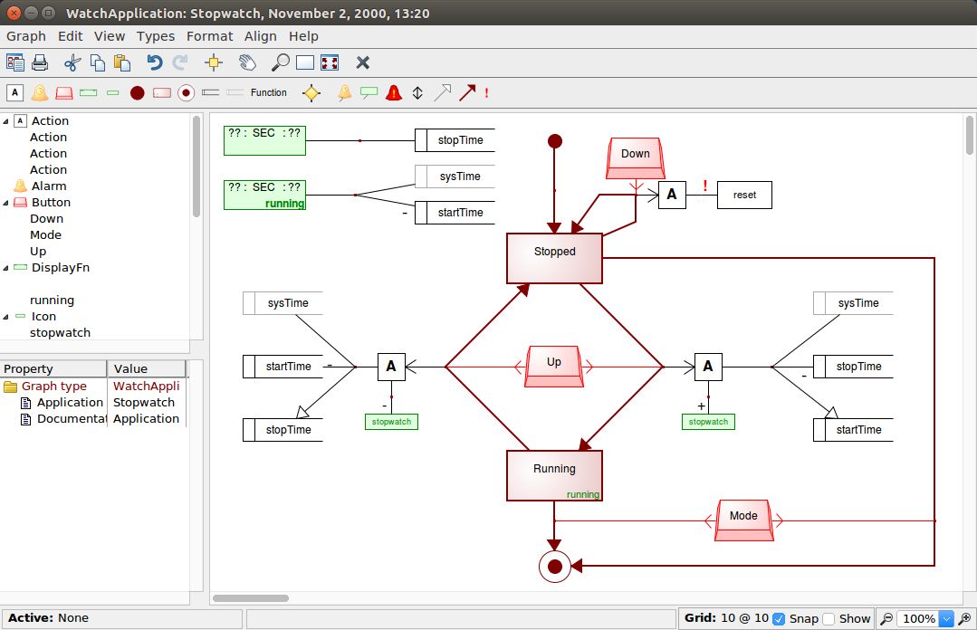
Task: Collapse the Action node in the tree
Action: pos(6,121)
